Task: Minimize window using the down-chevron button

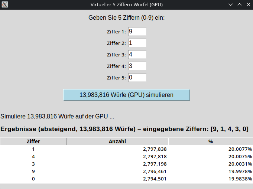Action: [231, 4]
